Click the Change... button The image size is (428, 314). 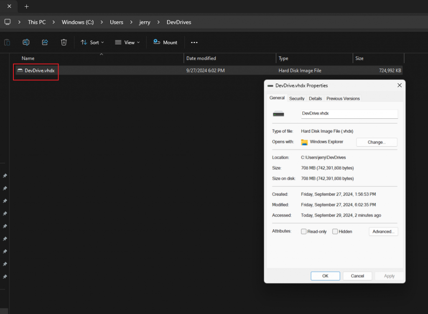coord(377,142)
